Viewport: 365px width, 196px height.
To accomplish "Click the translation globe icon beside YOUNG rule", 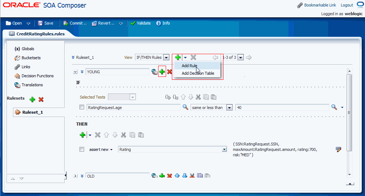I will (x=154, y=72).
